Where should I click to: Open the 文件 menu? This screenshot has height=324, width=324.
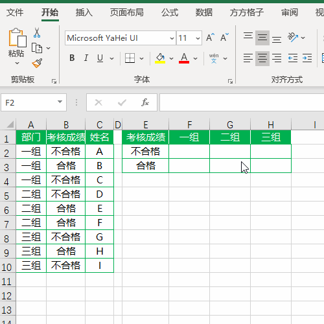coord(15,12)
